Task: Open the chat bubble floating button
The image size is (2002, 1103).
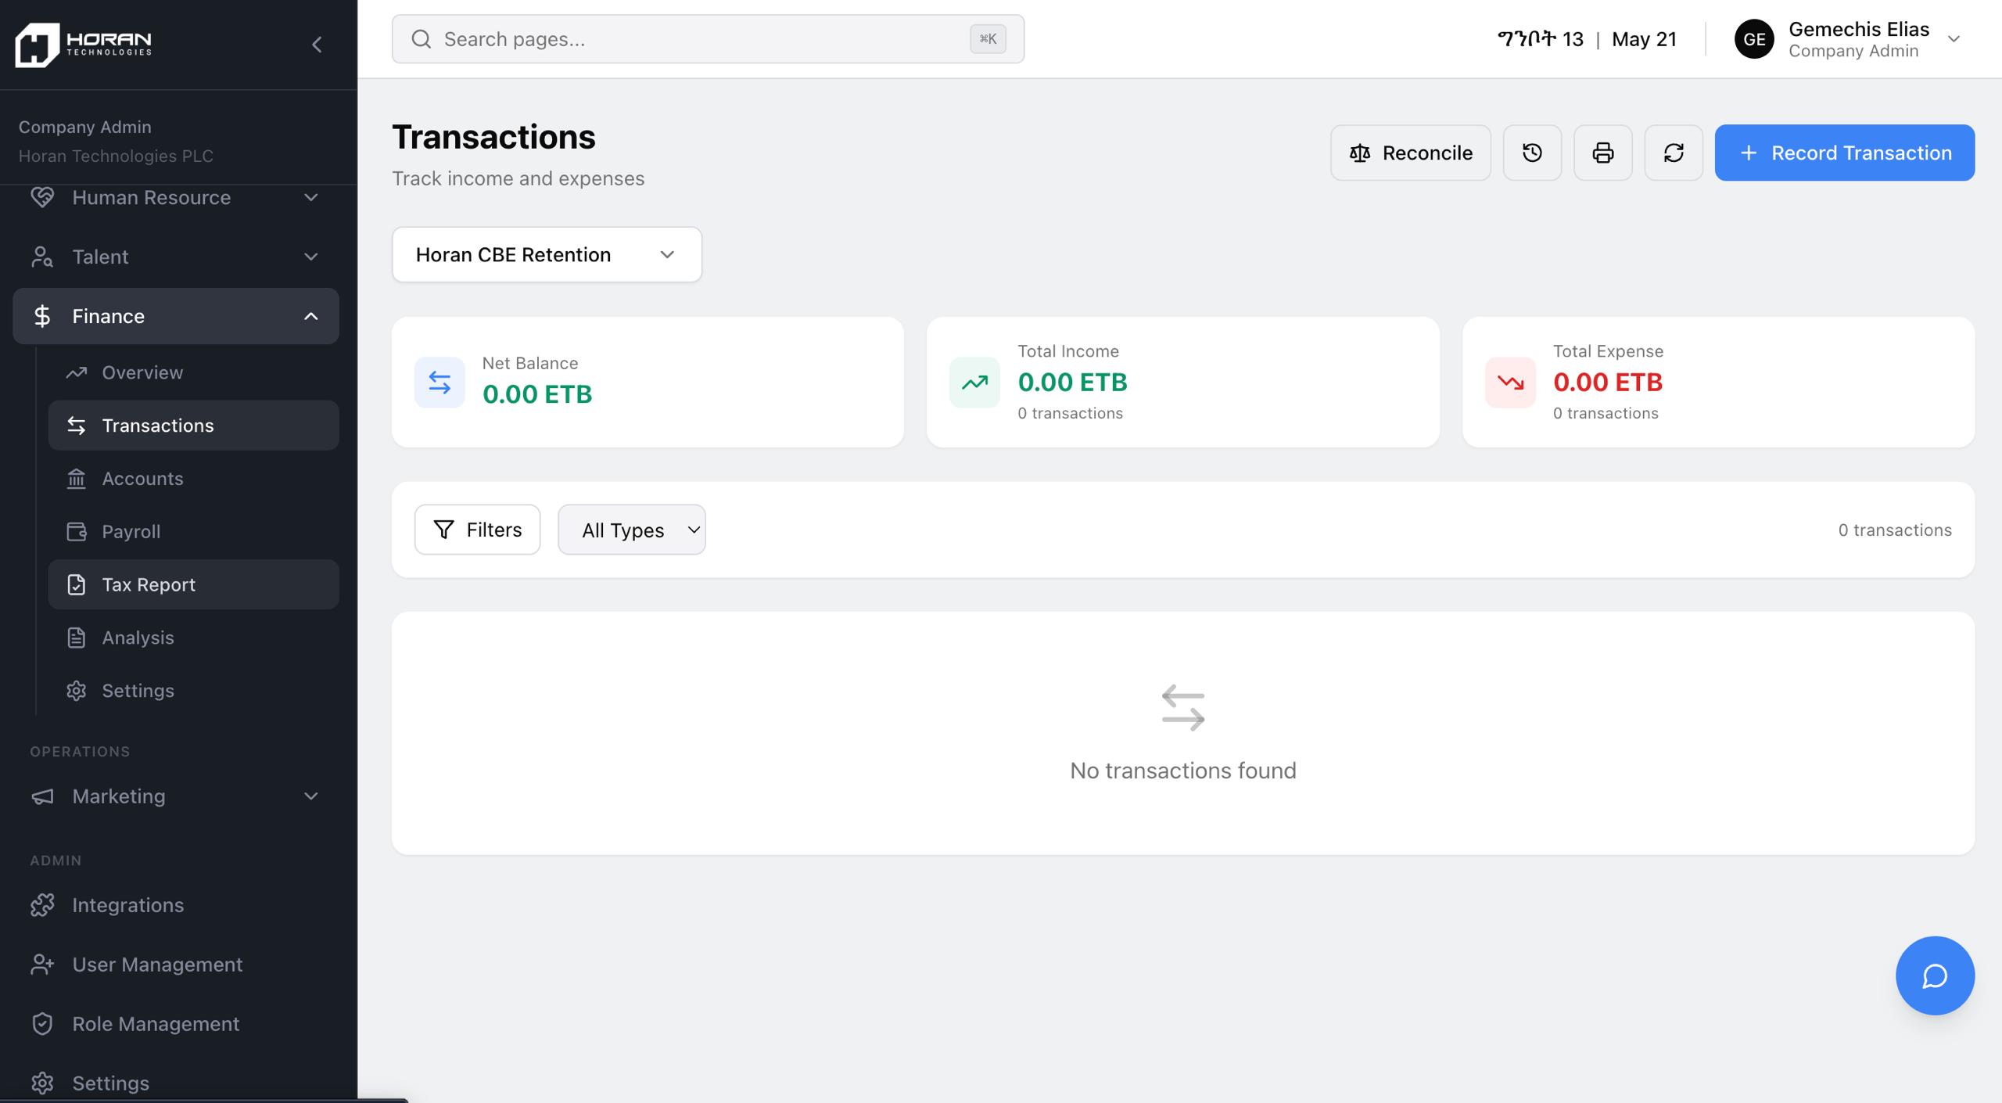Action: [1935, 975]
